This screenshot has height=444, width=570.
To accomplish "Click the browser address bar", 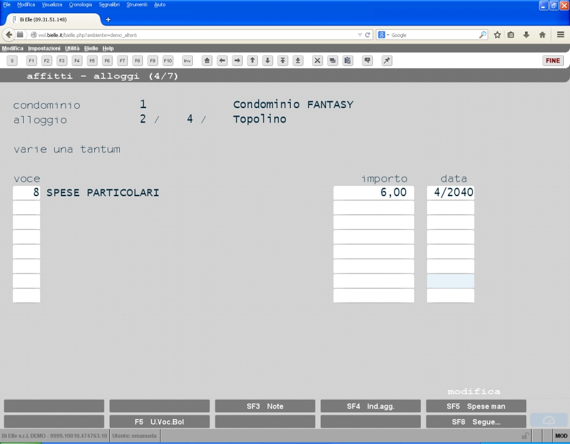I will pos(196,35).
